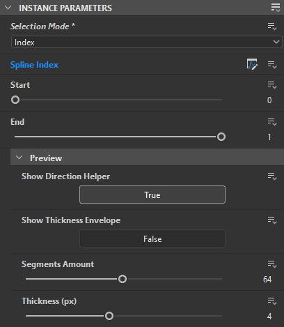This screenshot has width=284, height=327.
Task: Toggle Show Thickness Envelope False button
Action: point(152,238)
